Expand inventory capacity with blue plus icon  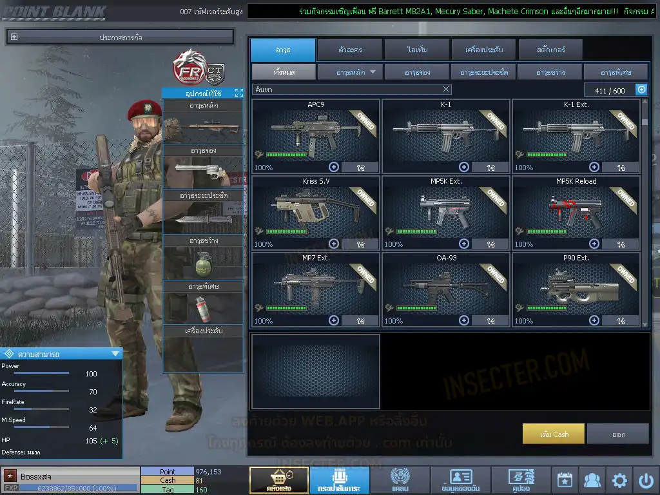pyautogui.click(x=641, y=90)
